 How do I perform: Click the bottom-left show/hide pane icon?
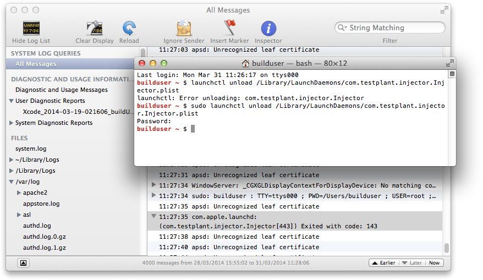pos(23,263)
